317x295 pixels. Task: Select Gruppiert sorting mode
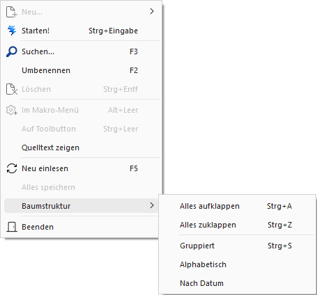click(x=238, y=246)
